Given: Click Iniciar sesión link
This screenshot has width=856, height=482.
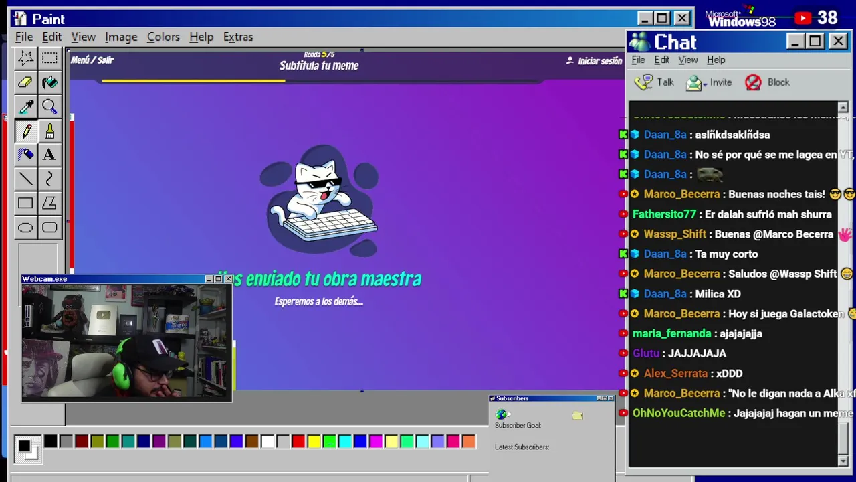Looking at the screenshot, I should click(x=600, y=61).
